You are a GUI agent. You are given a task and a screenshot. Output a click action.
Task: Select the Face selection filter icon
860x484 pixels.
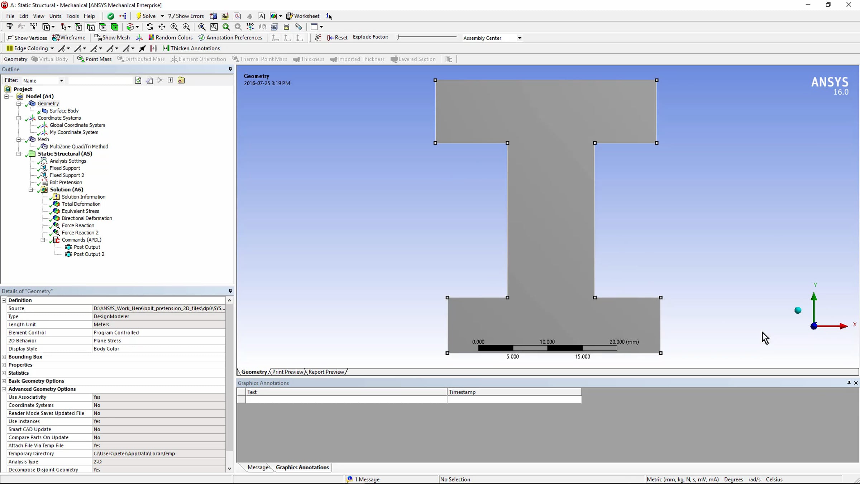(x=102, y=27)
